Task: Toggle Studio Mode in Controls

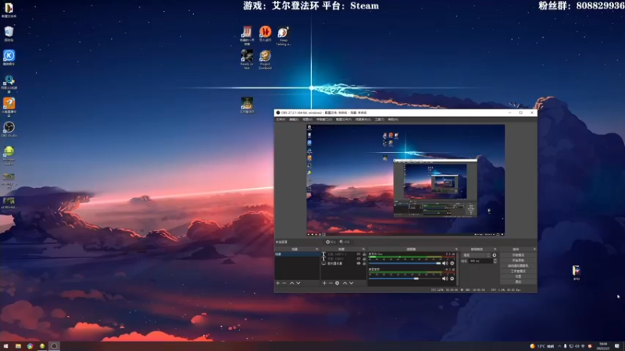Action: coord(518,271)
